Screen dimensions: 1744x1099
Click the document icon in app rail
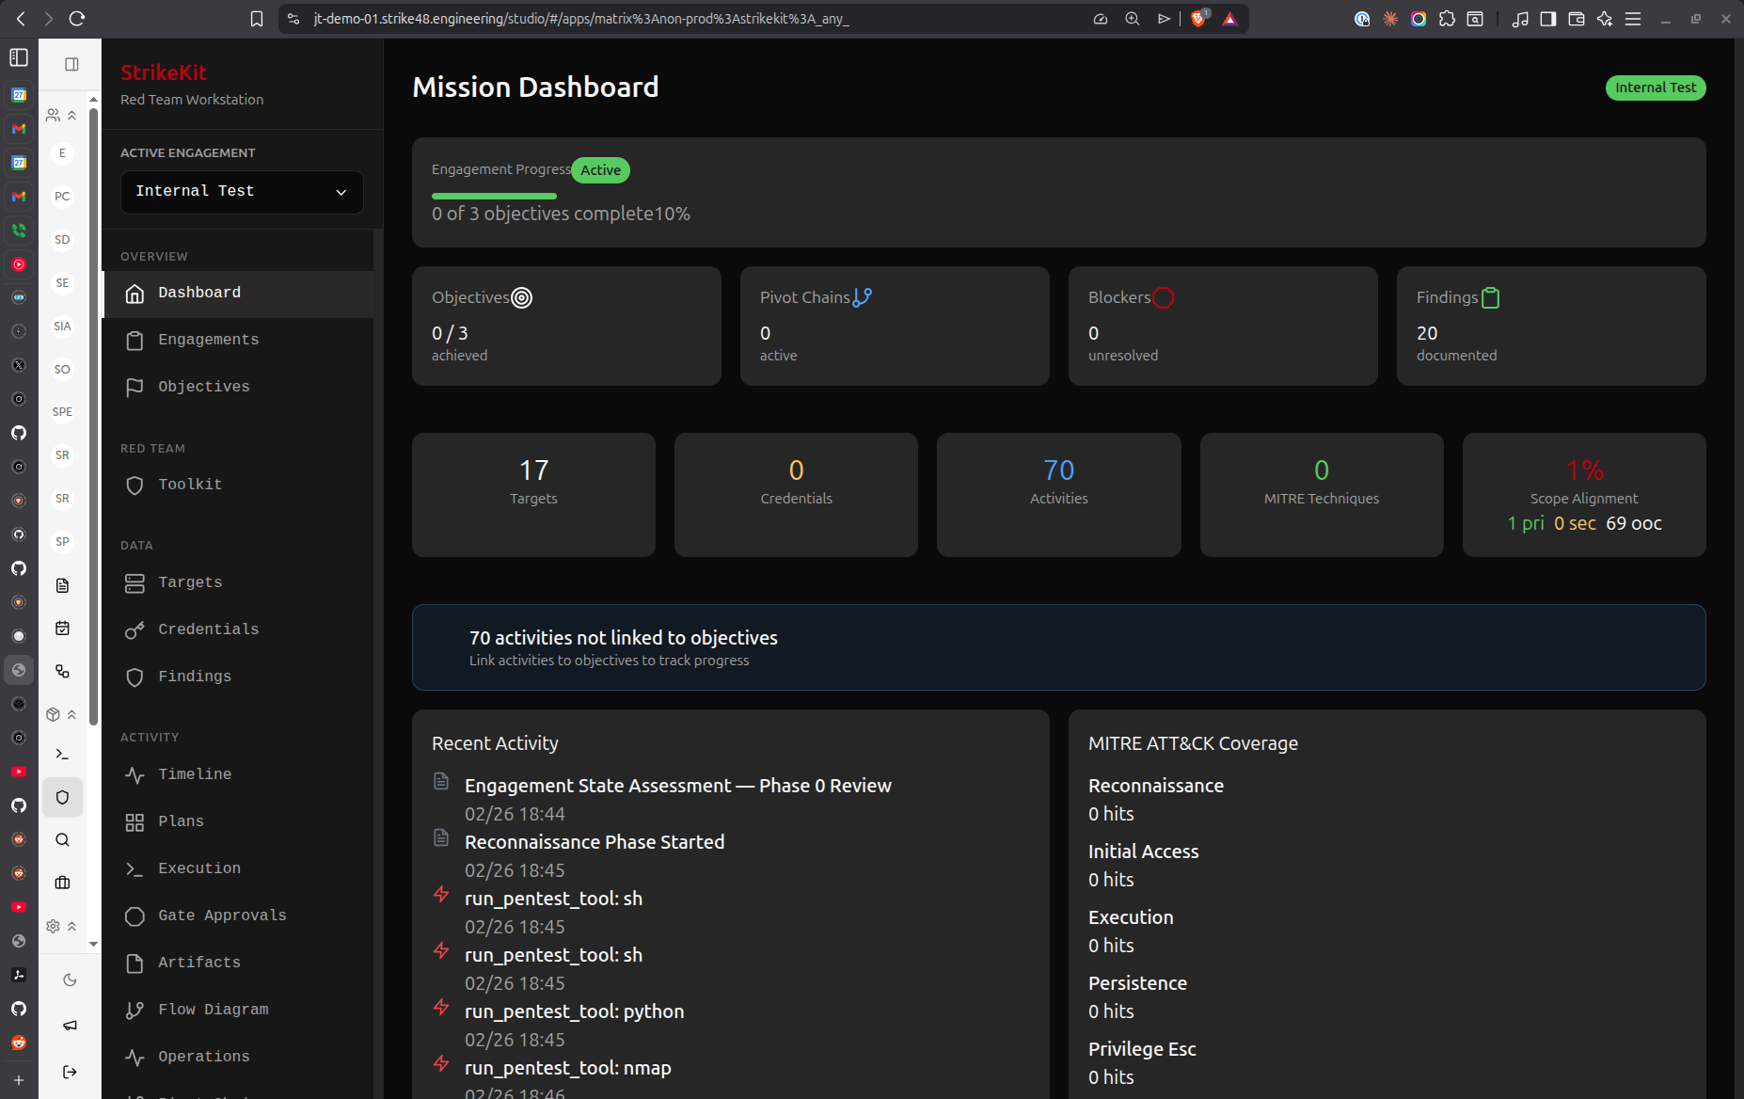coord(62,585)
